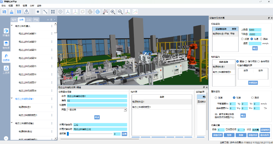This screenshot has width=273, height=144.
Task: Click the save floppy disk icon
Action: pyautogui.click(x=19, y=12)
